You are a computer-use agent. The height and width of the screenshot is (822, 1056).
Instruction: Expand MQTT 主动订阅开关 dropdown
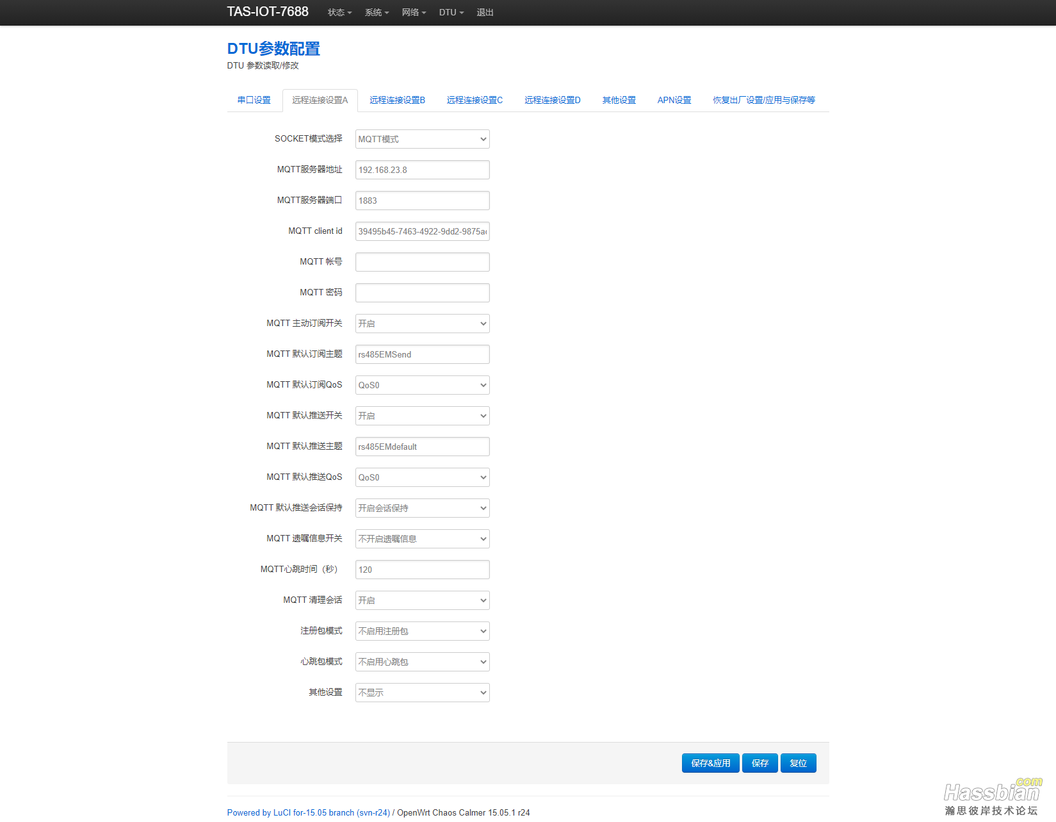tap(423, 324)
